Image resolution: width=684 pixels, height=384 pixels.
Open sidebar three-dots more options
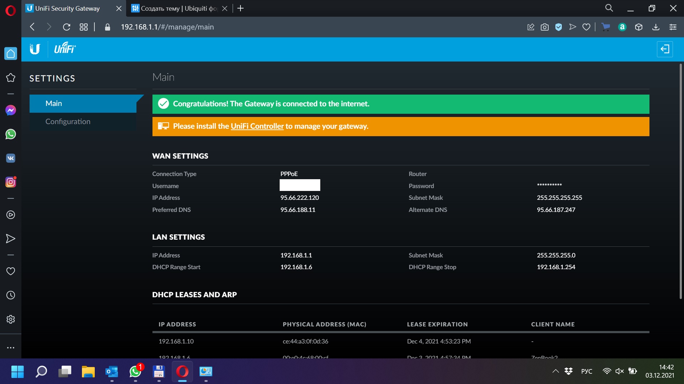11,348
